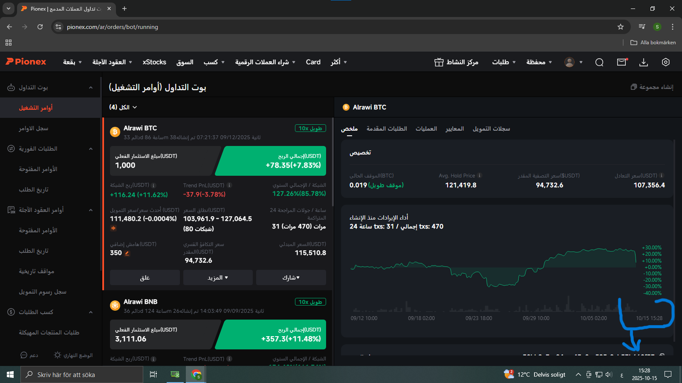The height and width of the screenshot is (383, 682).
Task: Click the edit pencil beside margin 350
Action: pyautogui.click(x=127, y=253)
